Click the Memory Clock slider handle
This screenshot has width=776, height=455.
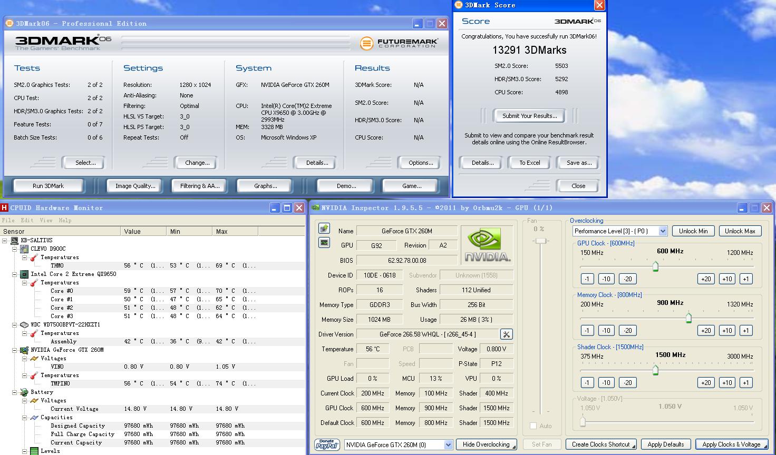[x=688, y=318]
